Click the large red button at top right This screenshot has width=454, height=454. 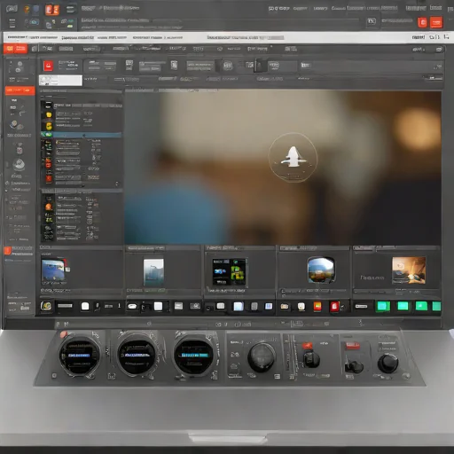pyautogui.click(x=436, y=22)
